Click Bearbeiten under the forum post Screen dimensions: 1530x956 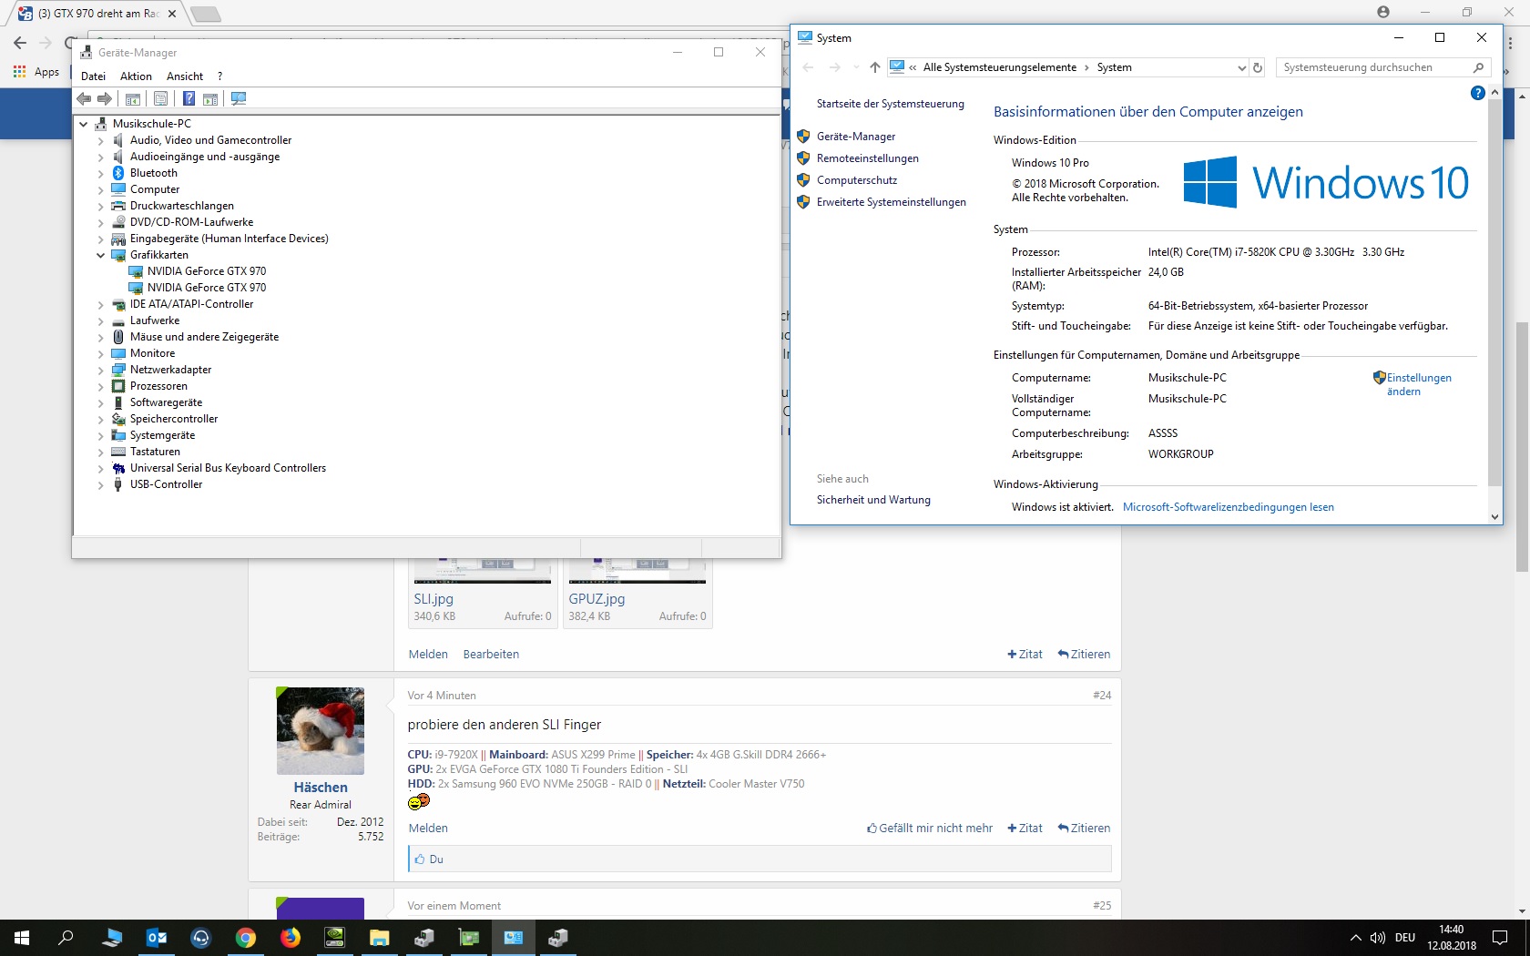pos(491,655)
